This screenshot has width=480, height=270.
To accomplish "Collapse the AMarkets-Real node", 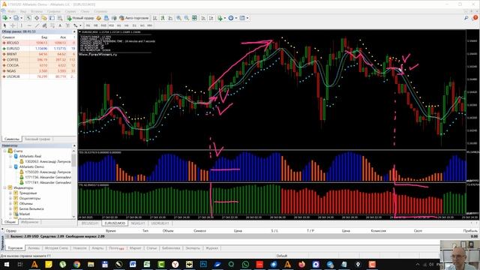I will (x=10, y=156).
